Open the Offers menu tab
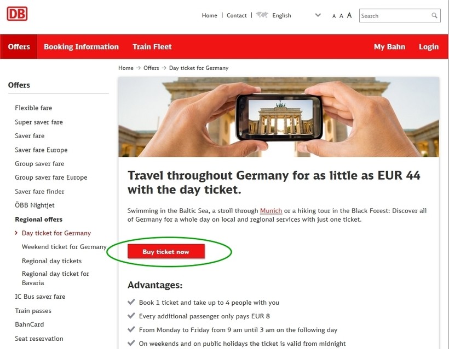Screen dimensions: 449x349 coord(19,46)
